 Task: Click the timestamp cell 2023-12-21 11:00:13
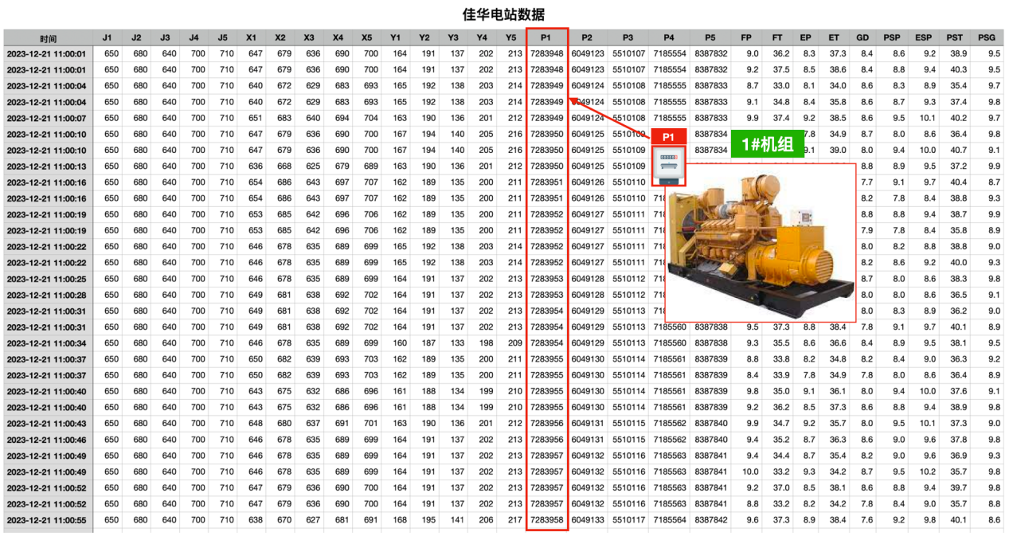[x=48, y=166]
